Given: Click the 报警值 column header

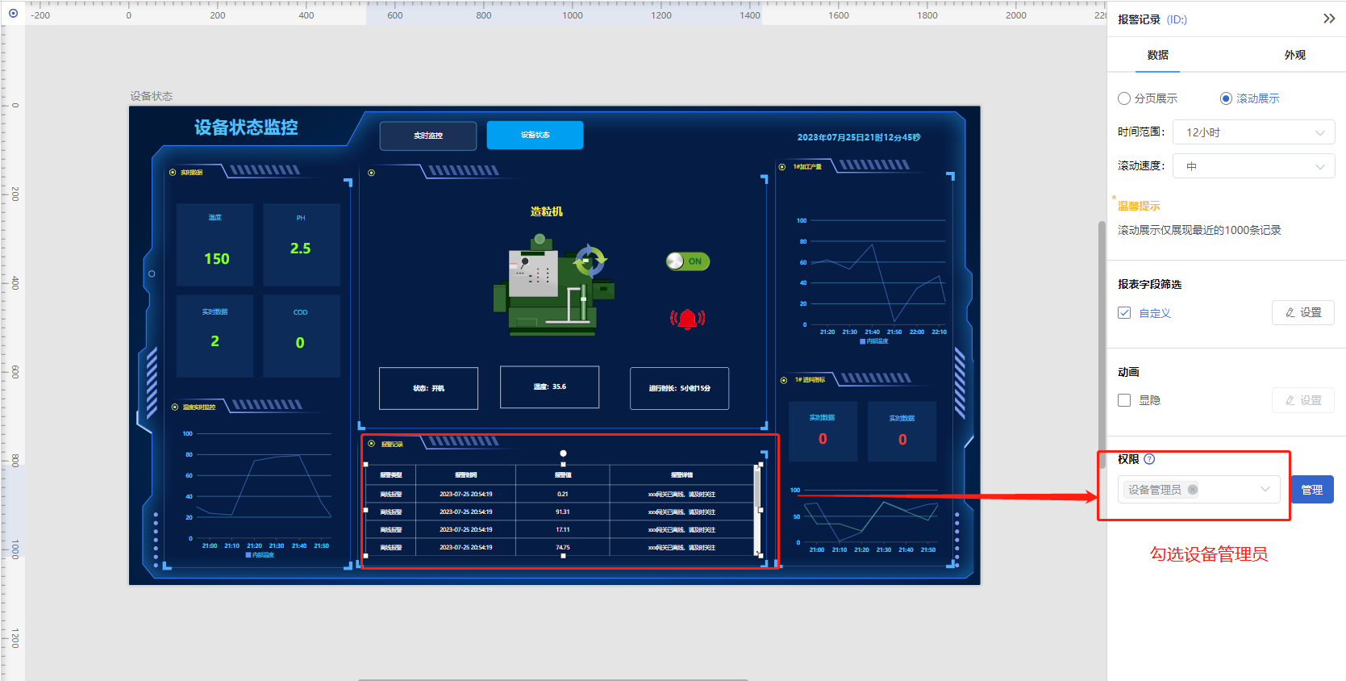Looking at the screenshot, I should coord(563,475).
